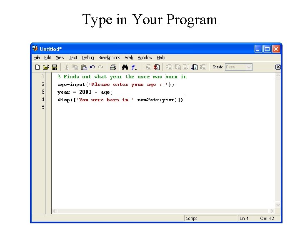Close the Untitled editor window
Image resolution: width=300 pixels, height=225 pixels.
click(276, 49)
